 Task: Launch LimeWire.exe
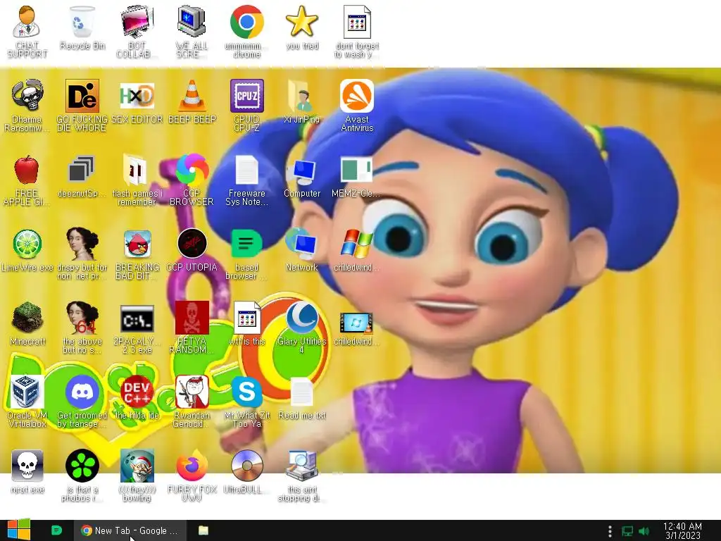click(x=27, y=249)
